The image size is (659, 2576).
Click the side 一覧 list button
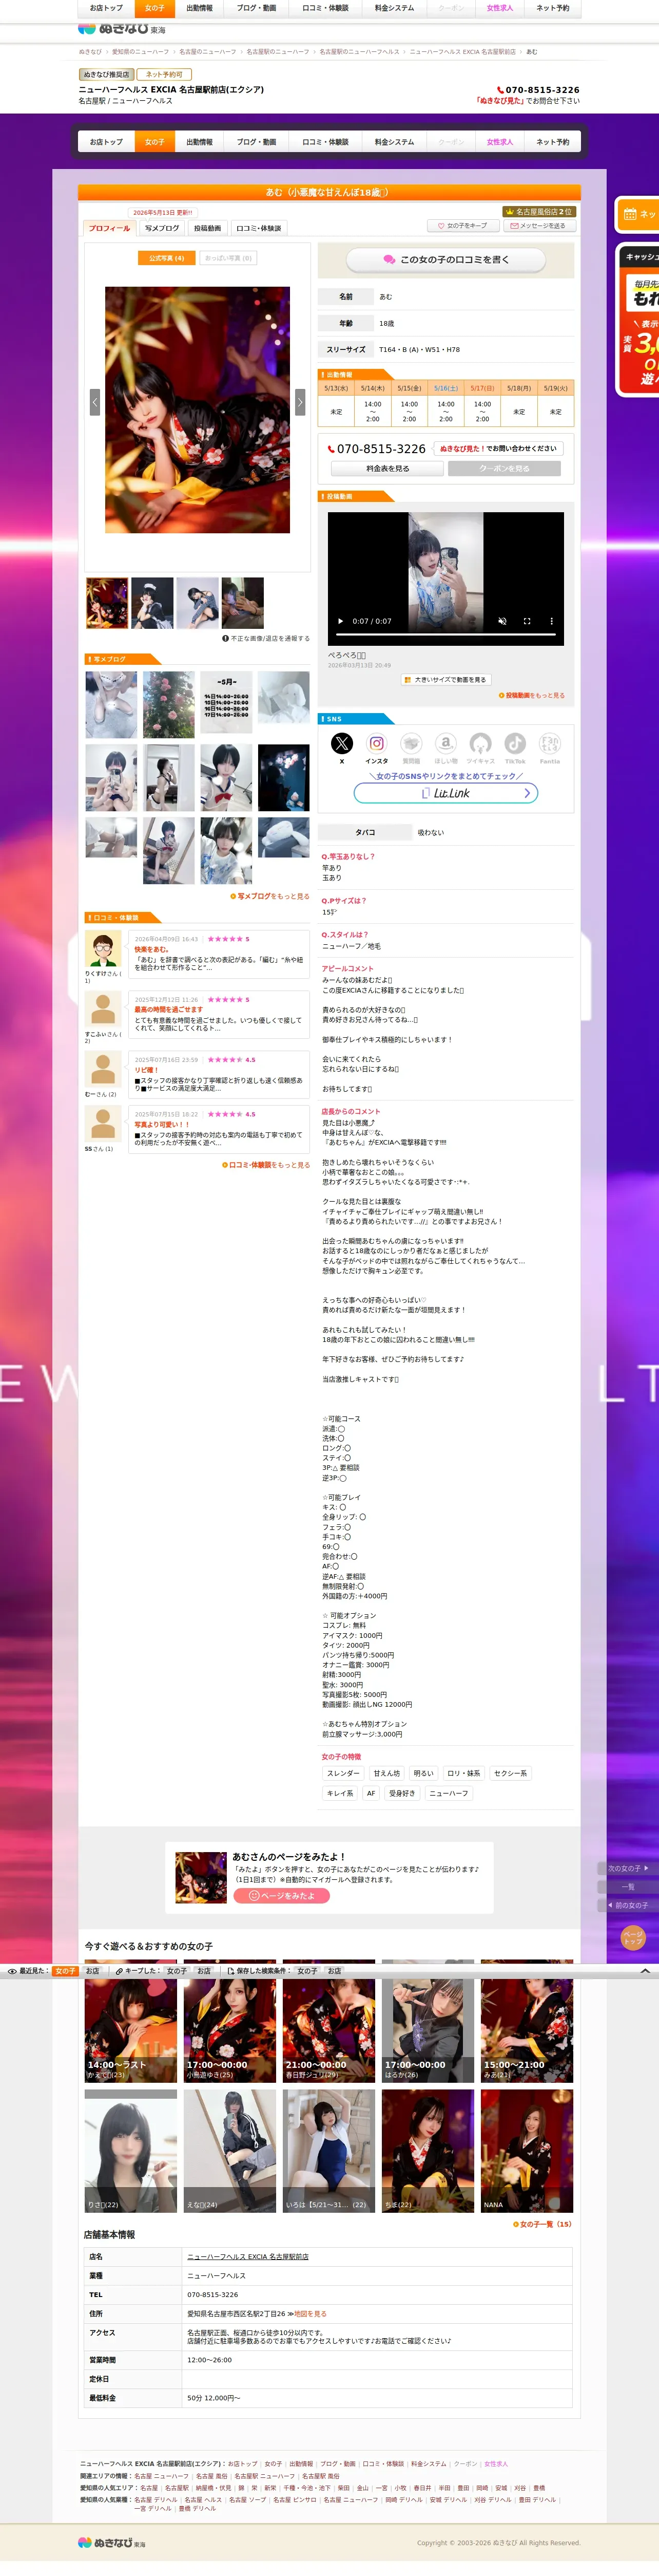point(628,1886)
